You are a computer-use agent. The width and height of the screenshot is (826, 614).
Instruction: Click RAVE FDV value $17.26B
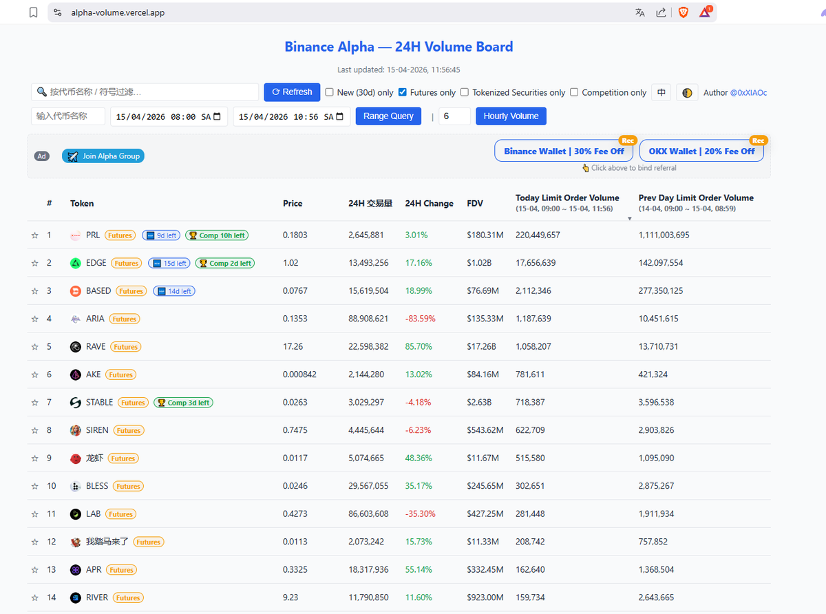pyautogui.click(x=481, y=347)
